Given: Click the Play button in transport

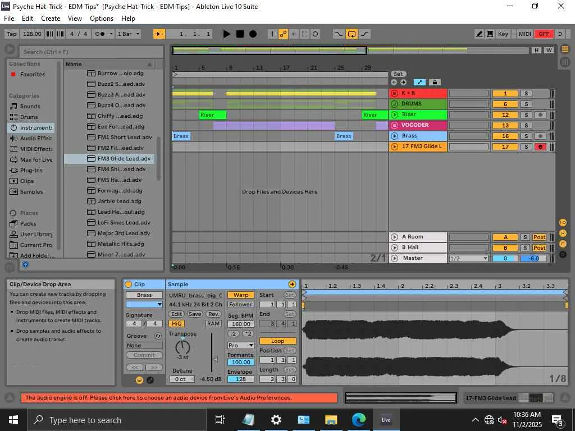Looking at the screenshot, I should pos(227,34).
